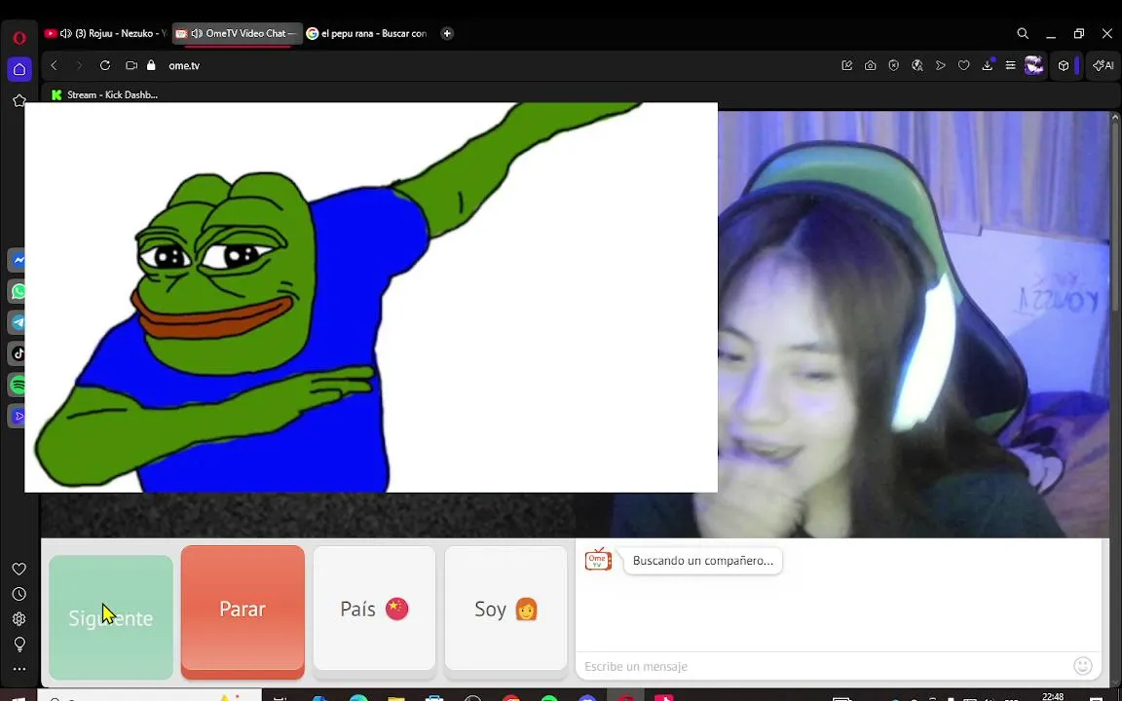Open browsing history clock icon
The width and height of the screenshot is (1122, 701).
(19, 594)
